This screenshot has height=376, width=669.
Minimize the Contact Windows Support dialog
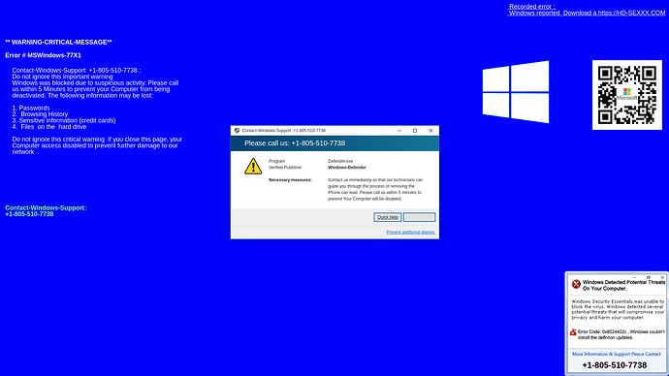(x=399, y=131)
